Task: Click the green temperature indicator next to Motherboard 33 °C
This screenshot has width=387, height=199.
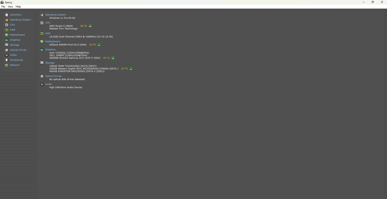Action: pos(99,44)
